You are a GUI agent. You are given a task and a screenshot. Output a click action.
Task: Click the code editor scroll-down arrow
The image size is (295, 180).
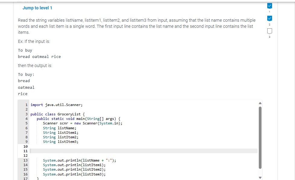click(x=260, y=178)
